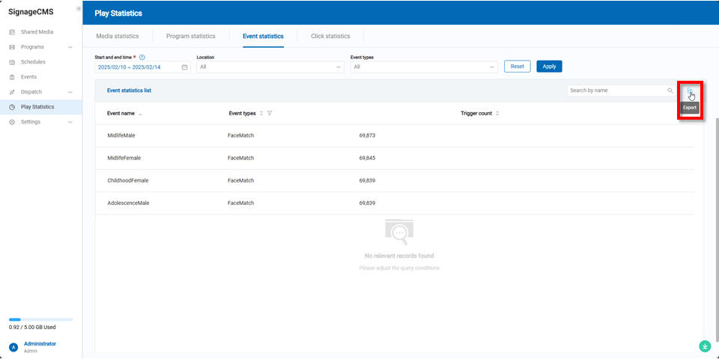
Task: Click the search magnifier icon
Action: tap(670, 90)
